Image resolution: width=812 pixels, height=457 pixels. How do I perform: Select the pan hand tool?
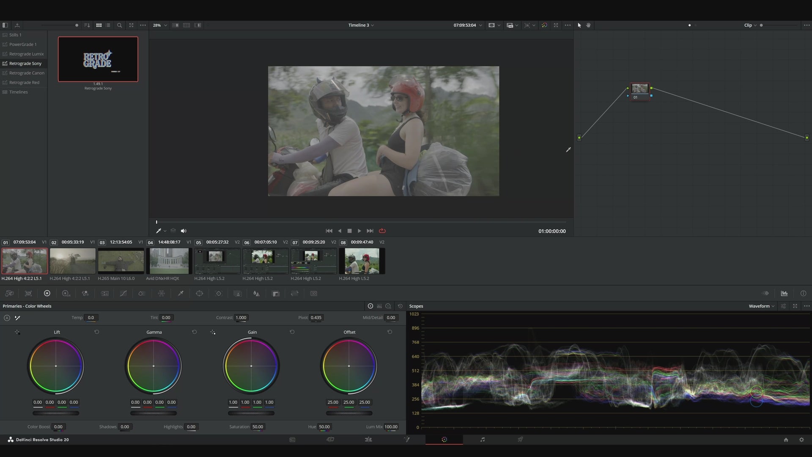[588, 25]
